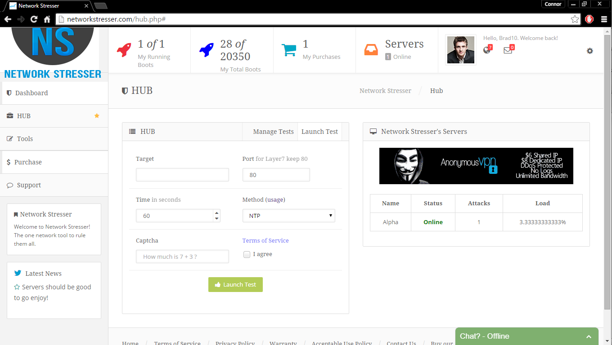
Task: Switch to the Launch Test tab
Action: [x=319, y=132]
